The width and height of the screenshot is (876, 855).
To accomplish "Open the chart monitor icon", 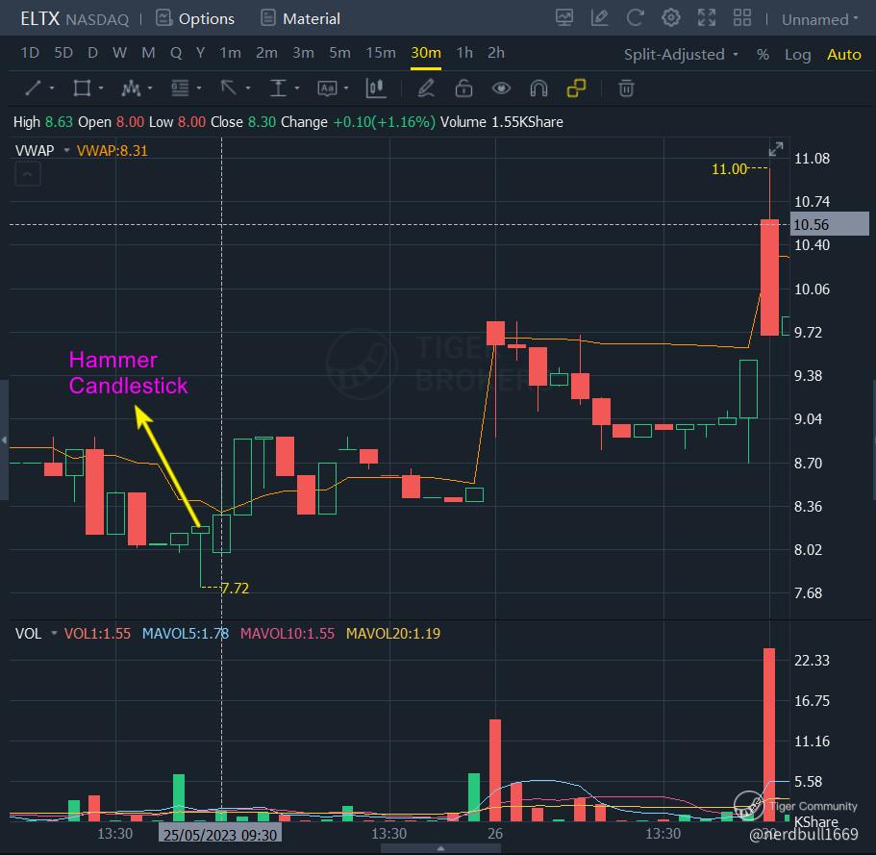I will (x=564, y=18).
